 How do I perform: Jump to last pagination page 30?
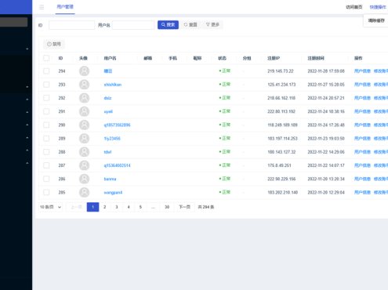coord(167,207)
